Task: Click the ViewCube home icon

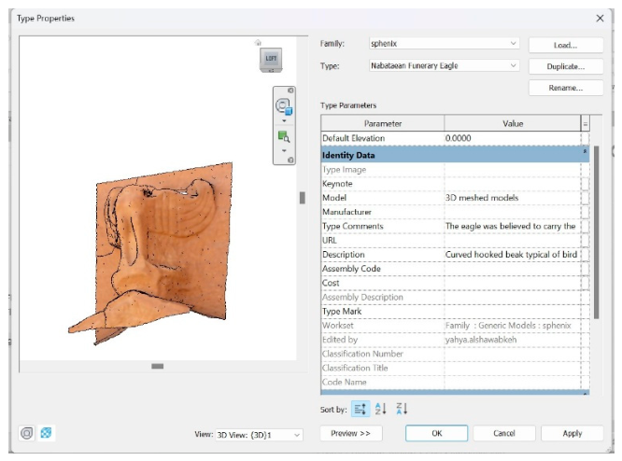Action: (258, 42)
